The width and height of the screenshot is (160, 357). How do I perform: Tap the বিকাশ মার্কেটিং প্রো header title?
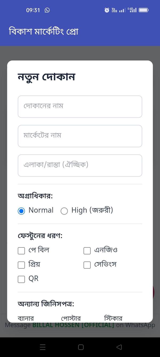point(43,32)
